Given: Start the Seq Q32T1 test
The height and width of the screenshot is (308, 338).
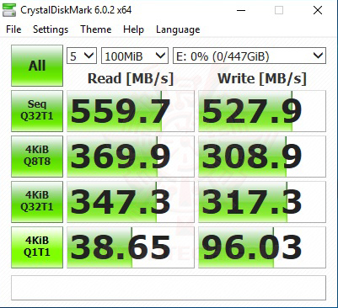Looking at the screenshot, I should coord(37,111).
